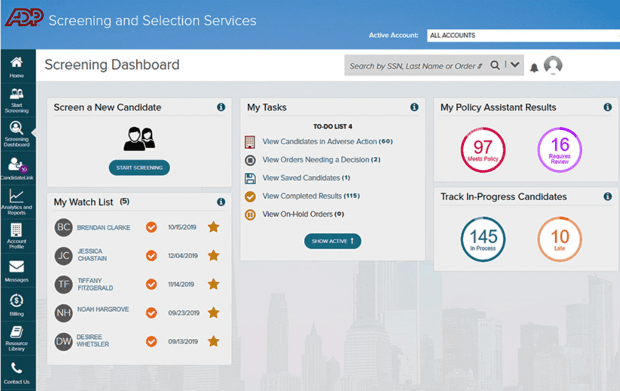620x391 pixels.
Task: Unstar Desiree Whetsler from the watch list
Action: [213, 341]
